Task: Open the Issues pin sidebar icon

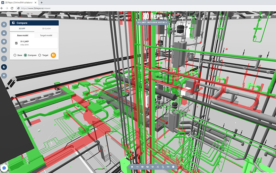Action: tap(4, 25)
